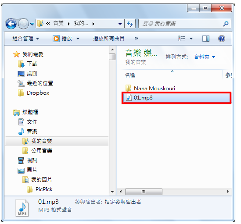Image resolution: width=241 pixels, height=224 pixels.
Task: Click the Forward navigation arrow button
Action: (23, 24)
